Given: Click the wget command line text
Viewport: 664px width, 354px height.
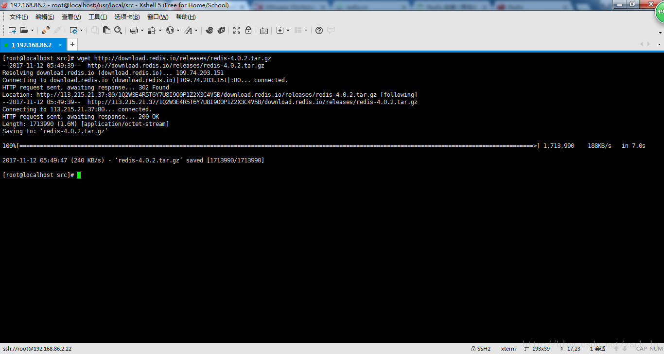Looking at the screenshot, I should (174, 58).
